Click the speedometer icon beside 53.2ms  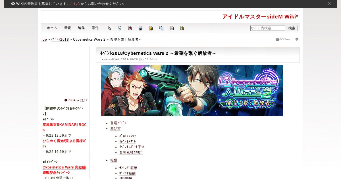278,39
